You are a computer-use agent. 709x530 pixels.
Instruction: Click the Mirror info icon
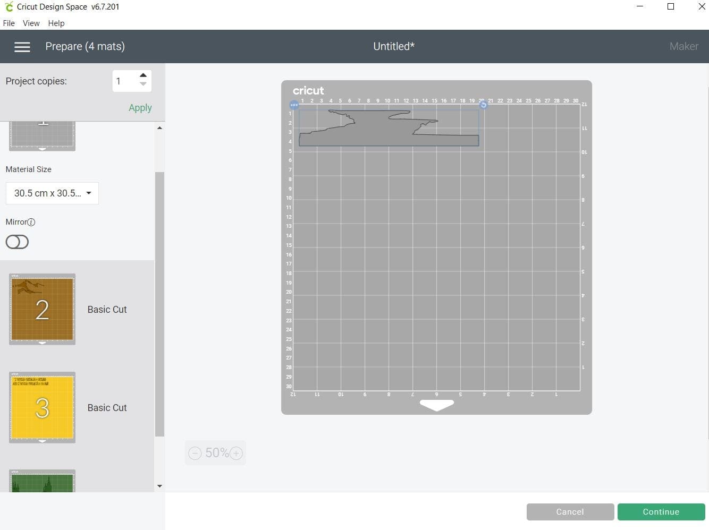click(x=31, y=222)
